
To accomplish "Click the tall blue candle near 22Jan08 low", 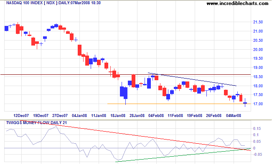I will click(126, 93).
